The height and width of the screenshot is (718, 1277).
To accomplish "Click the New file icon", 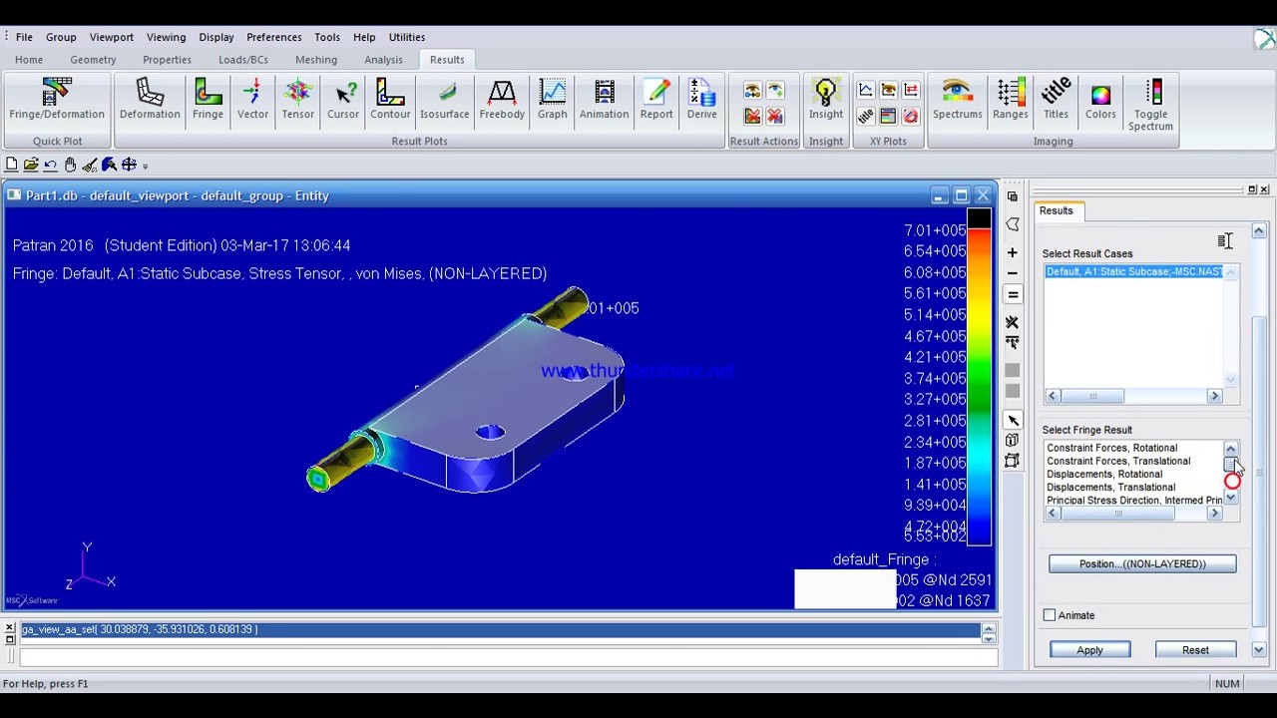I will (11, 165).
